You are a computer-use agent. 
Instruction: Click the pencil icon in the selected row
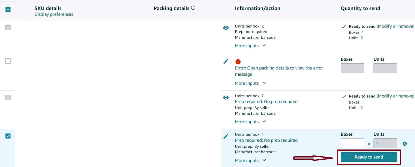226,136
